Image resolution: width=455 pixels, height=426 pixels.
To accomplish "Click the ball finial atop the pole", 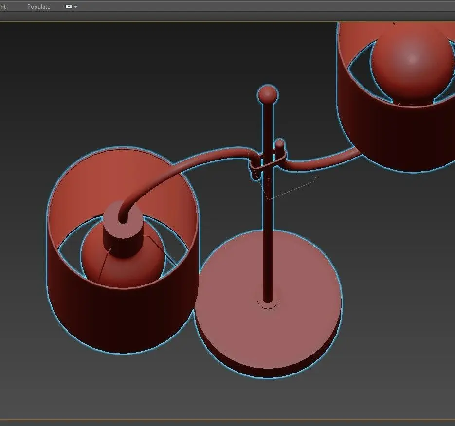I will click(x=268, y=94).
